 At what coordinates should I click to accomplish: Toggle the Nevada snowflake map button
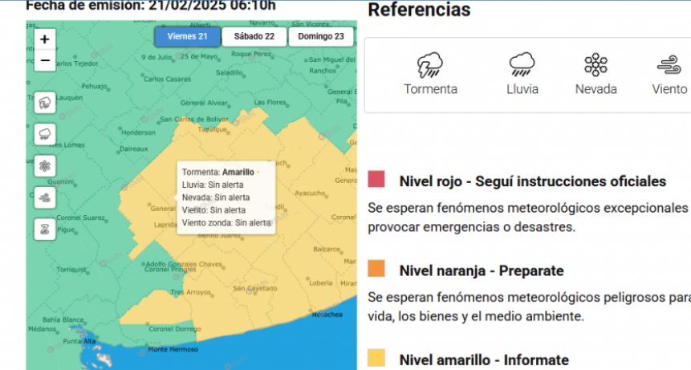click(44, 166)
